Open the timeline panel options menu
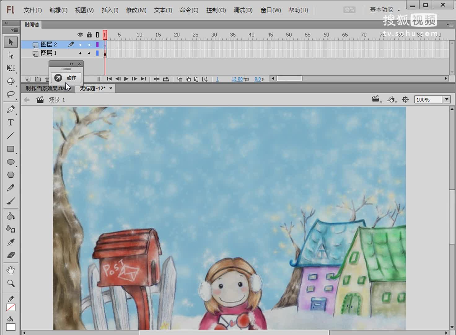The width and height of the screenshot is (456, 335). tap(450, 24)
